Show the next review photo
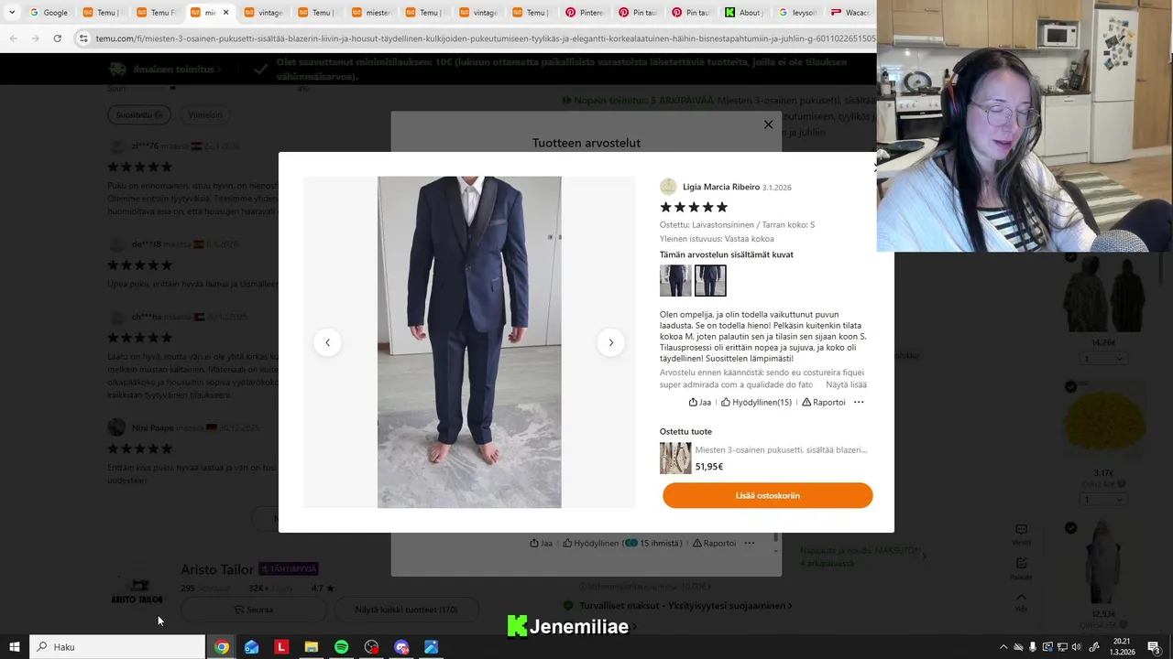This screenshot has height=659, width=1173. pos(611,342)
